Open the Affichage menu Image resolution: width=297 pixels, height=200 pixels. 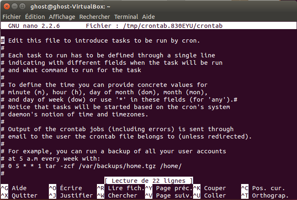(x=62, y=17)
